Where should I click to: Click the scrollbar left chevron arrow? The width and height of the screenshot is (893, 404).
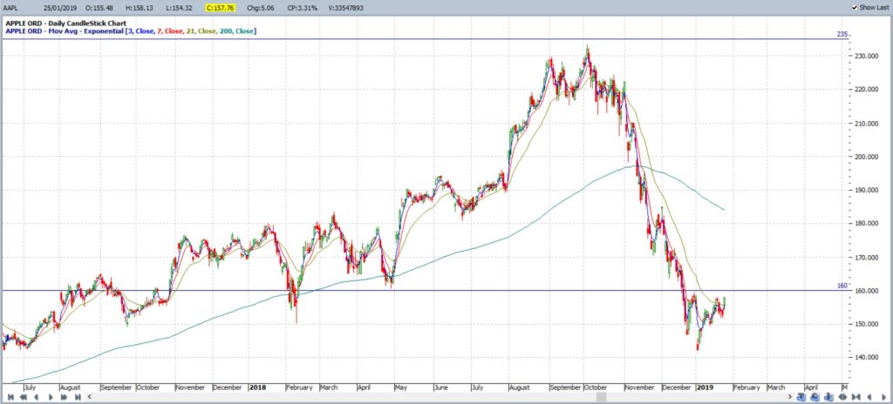pos(90,397)
